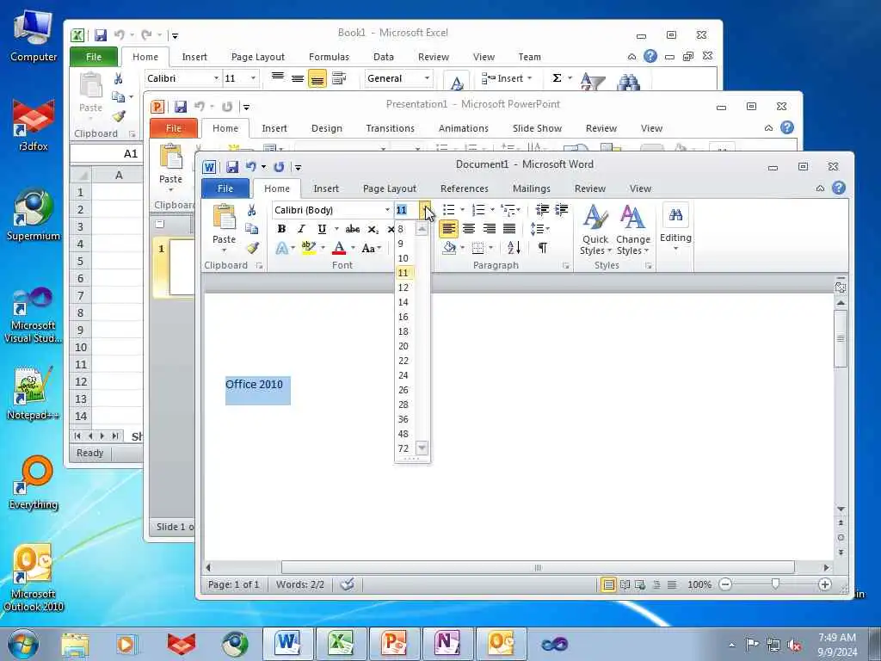Viewport: 881px width, 661px height.
Task: Expand Excel font name Calibri dropdown
Action: coord(216,78)
